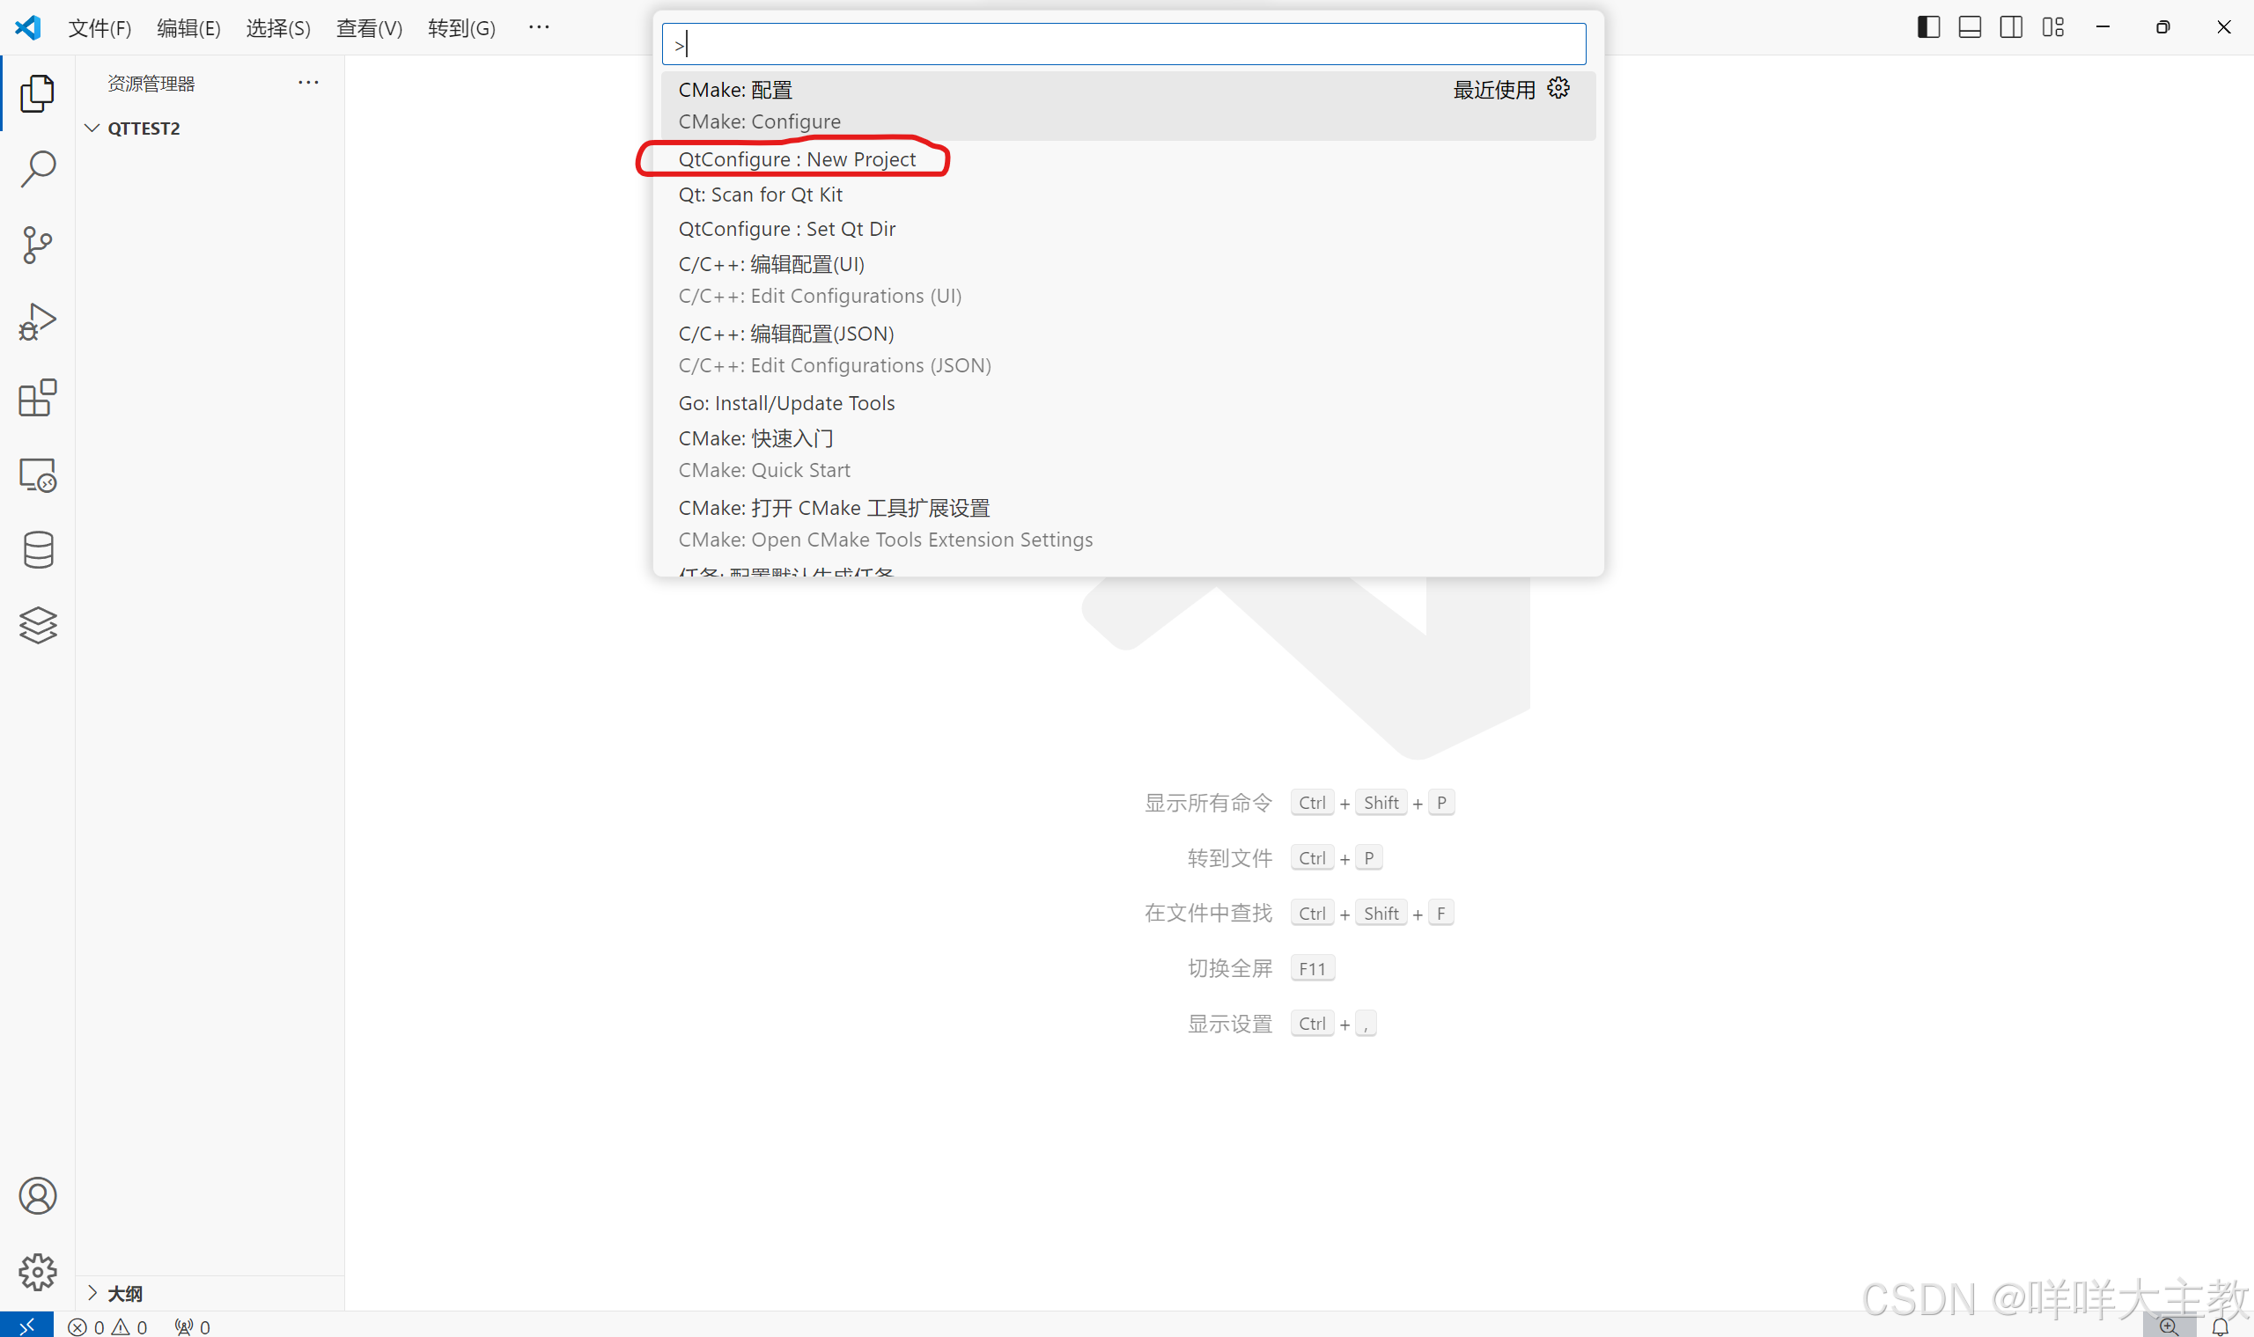Open the database view icon in activity bar
Viewport: 2254px width, 1337px height.
pos(37,549)
